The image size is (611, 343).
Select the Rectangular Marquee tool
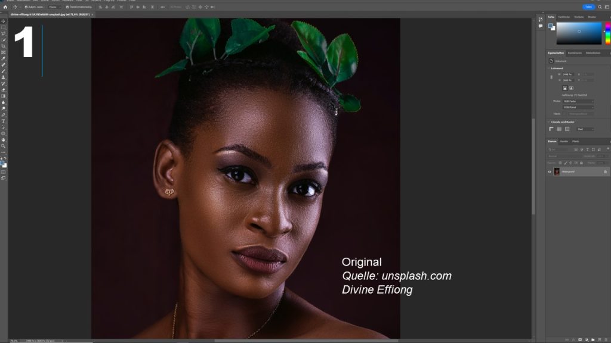[4, 27]
